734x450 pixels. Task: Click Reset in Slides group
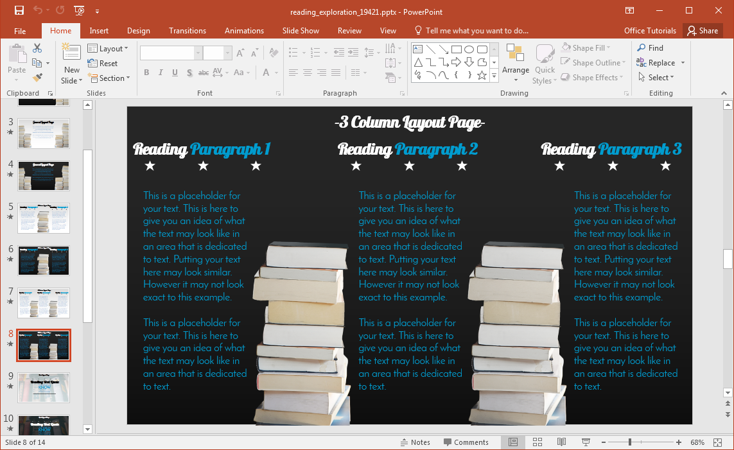point(103,64)
